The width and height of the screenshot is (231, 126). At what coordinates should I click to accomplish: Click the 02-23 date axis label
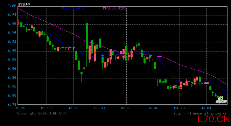coord(73,108)
